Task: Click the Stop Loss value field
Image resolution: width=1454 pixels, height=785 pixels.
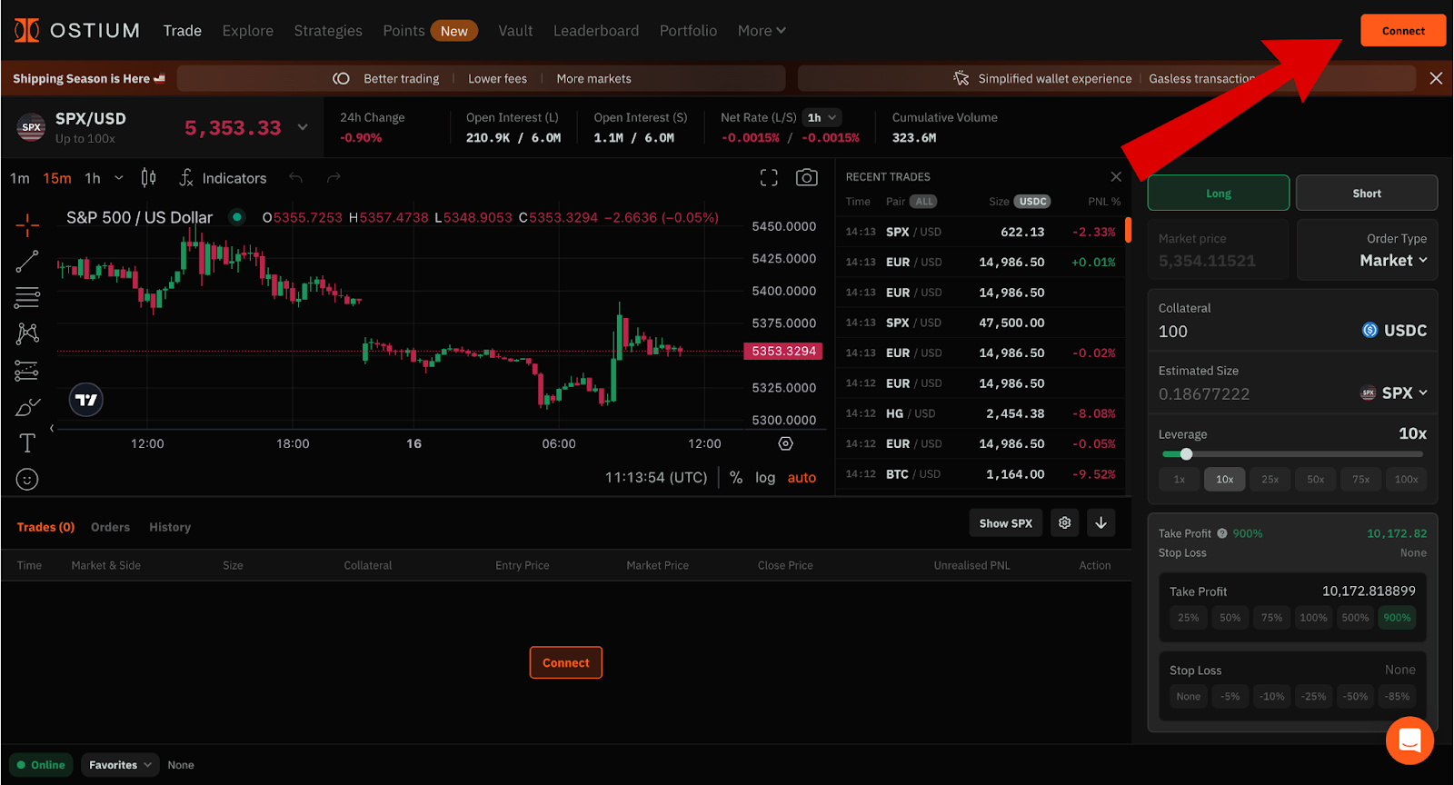Action: (1400, 670)
